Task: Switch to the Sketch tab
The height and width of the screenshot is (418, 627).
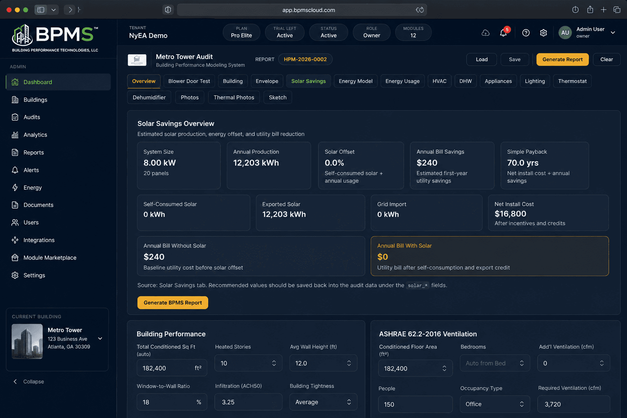Action: (278, 98)
